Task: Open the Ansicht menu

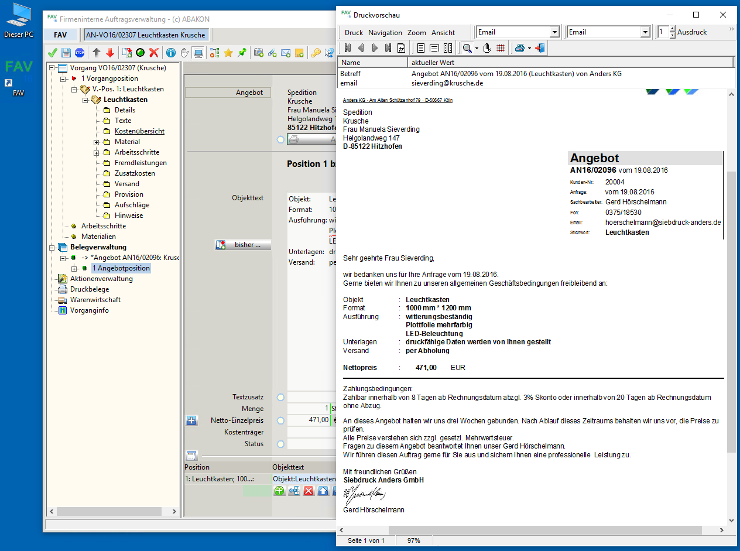Action: pyautogui.click(x=443, y=32)
